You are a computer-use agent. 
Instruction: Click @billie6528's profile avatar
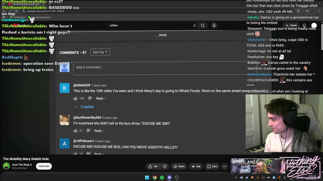point(64,88)
